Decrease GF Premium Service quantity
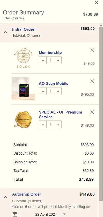 pos(43,124)
